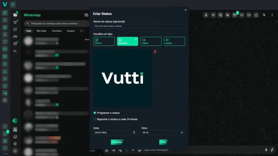Delete the uploaded image with the red trash icon
The width and height of the screenshot is (278, 156).
click(x=155, y=52)
